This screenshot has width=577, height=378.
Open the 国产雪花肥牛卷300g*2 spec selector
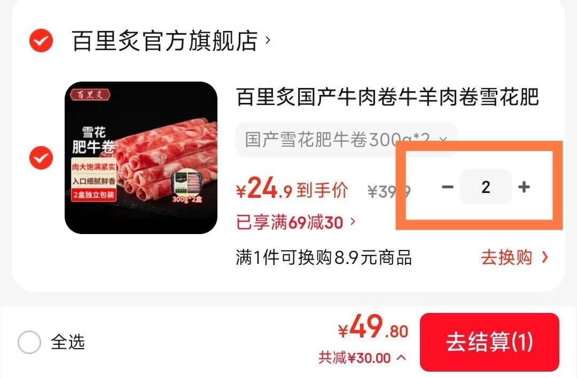click(x=346, y=140)
